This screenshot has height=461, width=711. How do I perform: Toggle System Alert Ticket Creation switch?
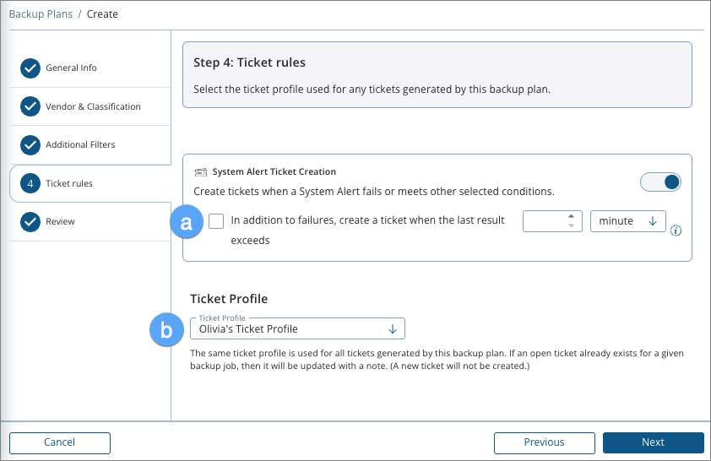coord(661,182)
